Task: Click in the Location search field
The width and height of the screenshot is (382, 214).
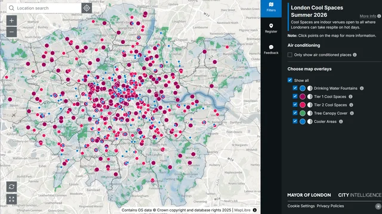Action: 44,8
